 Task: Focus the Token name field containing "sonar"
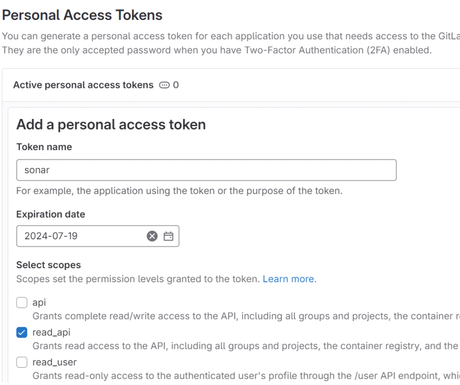206,170
